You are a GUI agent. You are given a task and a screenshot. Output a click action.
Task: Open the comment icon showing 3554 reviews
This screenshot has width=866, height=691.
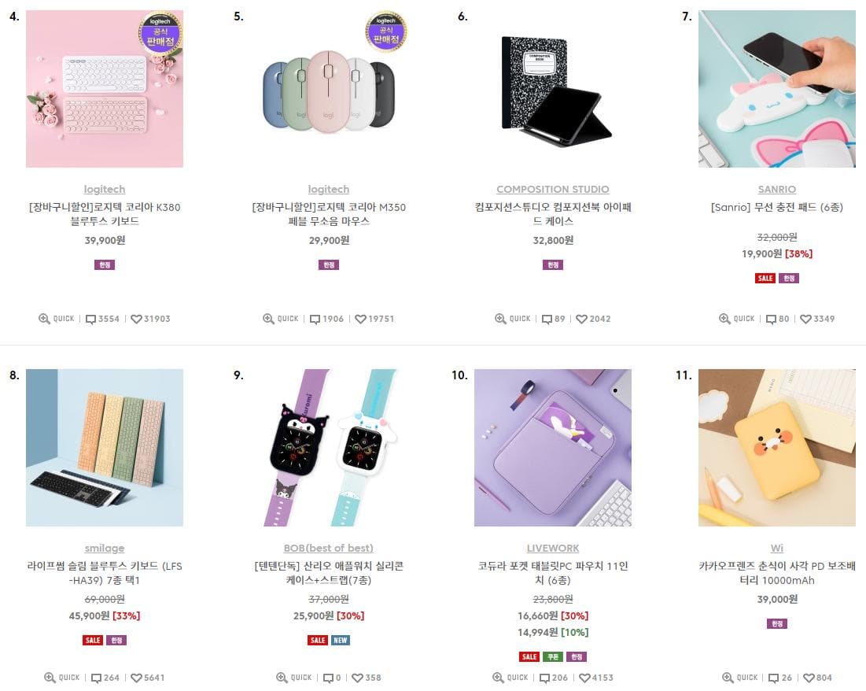pyautogui.click(x=91, y=319)
